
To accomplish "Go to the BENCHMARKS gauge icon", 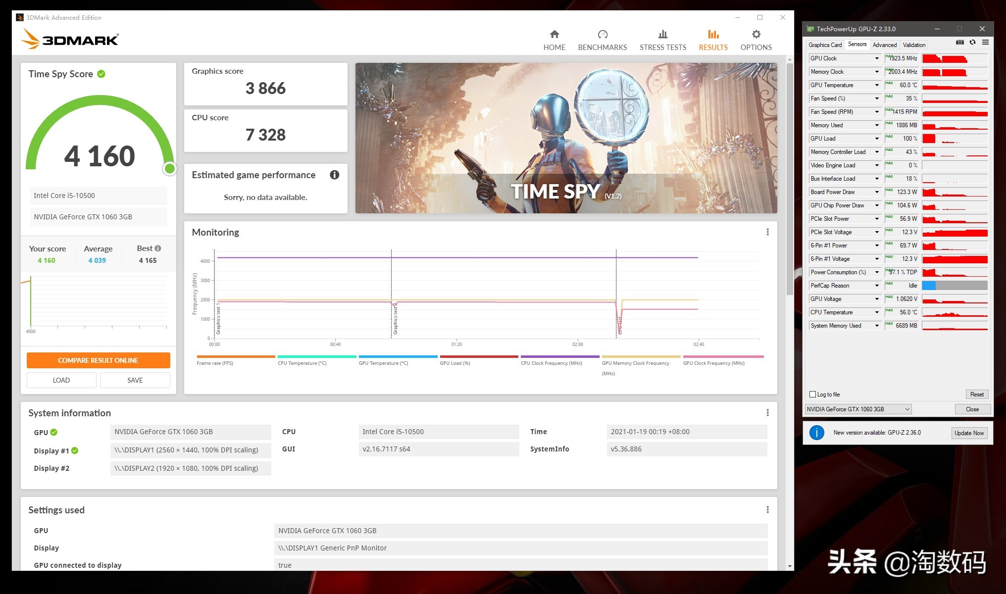I will point(603,34).
